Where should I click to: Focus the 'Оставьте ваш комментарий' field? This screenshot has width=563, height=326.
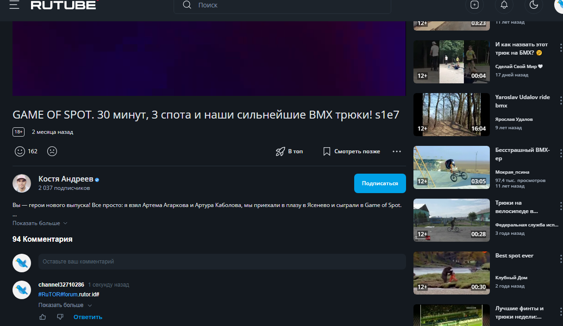point(222,262)
